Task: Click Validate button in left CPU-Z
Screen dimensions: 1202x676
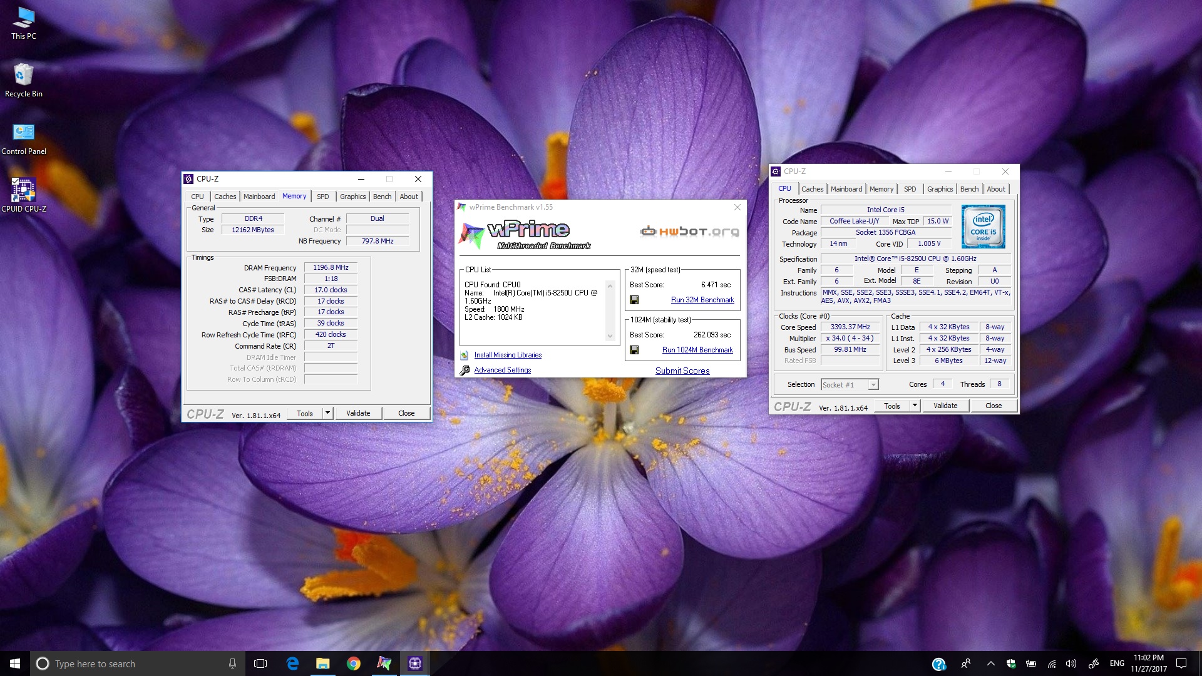Action: pos(358,413)
